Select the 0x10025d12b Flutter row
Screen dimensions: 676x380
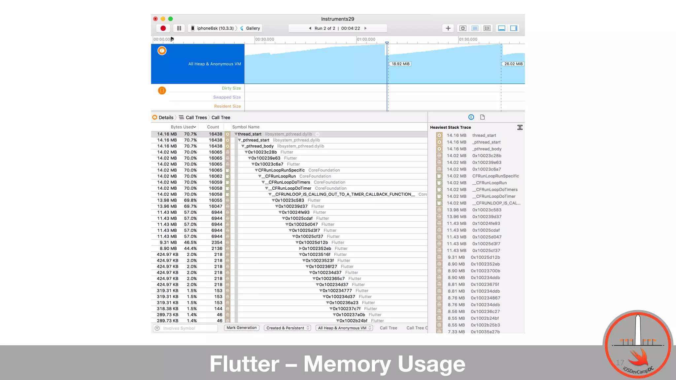click(289, 242)
